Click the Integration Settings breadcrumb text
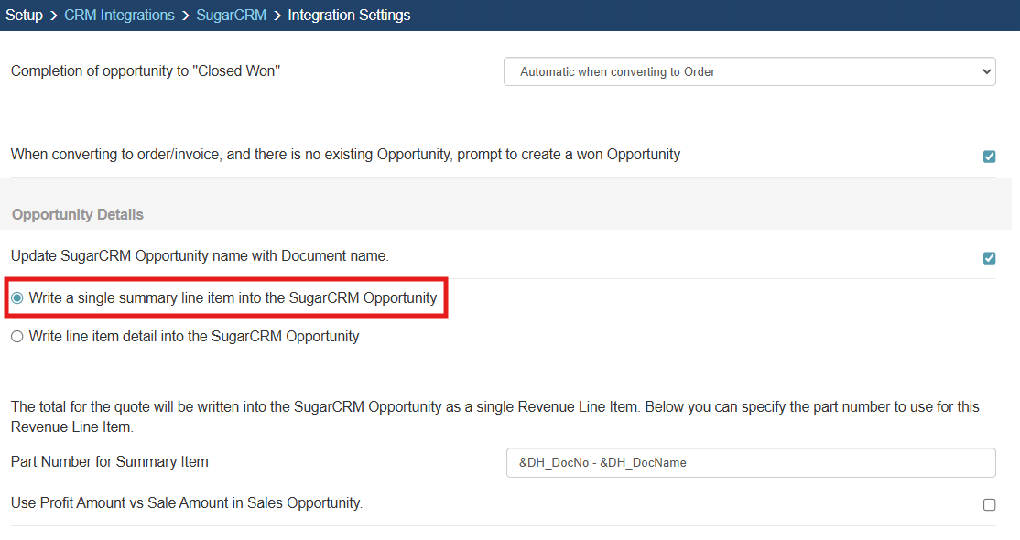This screenshot has height=540, width=1020. (349, 15)
